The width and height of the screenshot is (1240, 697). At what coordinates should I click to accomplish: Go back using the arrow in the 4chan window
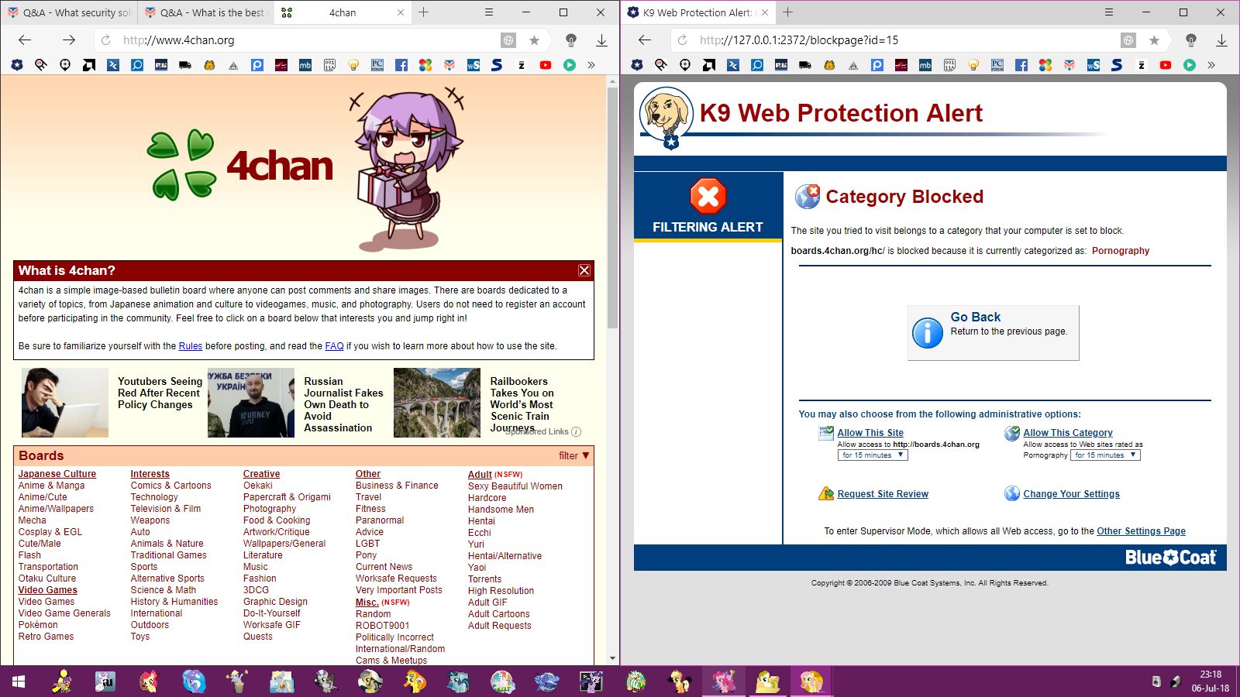pyautogui.click(x=25, y=40)
